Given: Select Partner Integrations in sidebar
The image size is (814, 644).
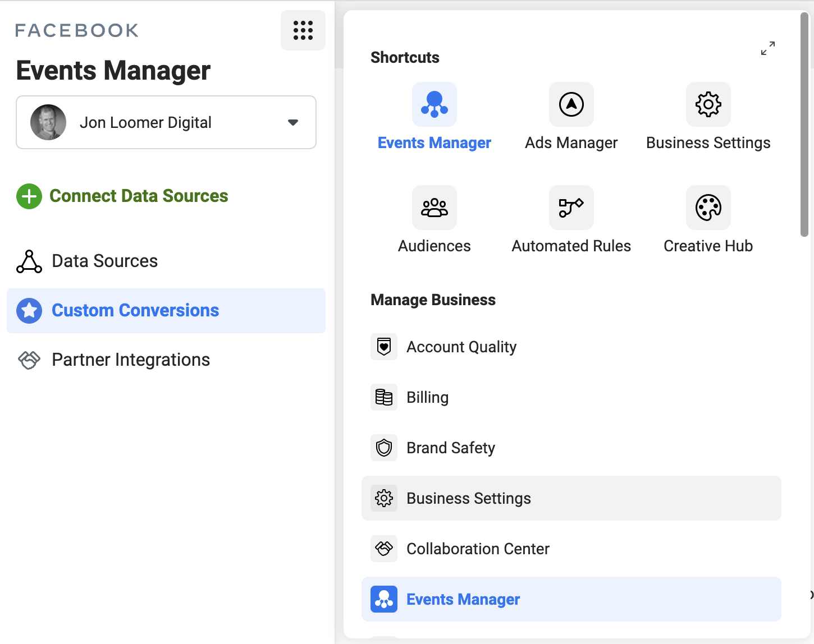Looking at the screenshot, I should click(166, 360).
